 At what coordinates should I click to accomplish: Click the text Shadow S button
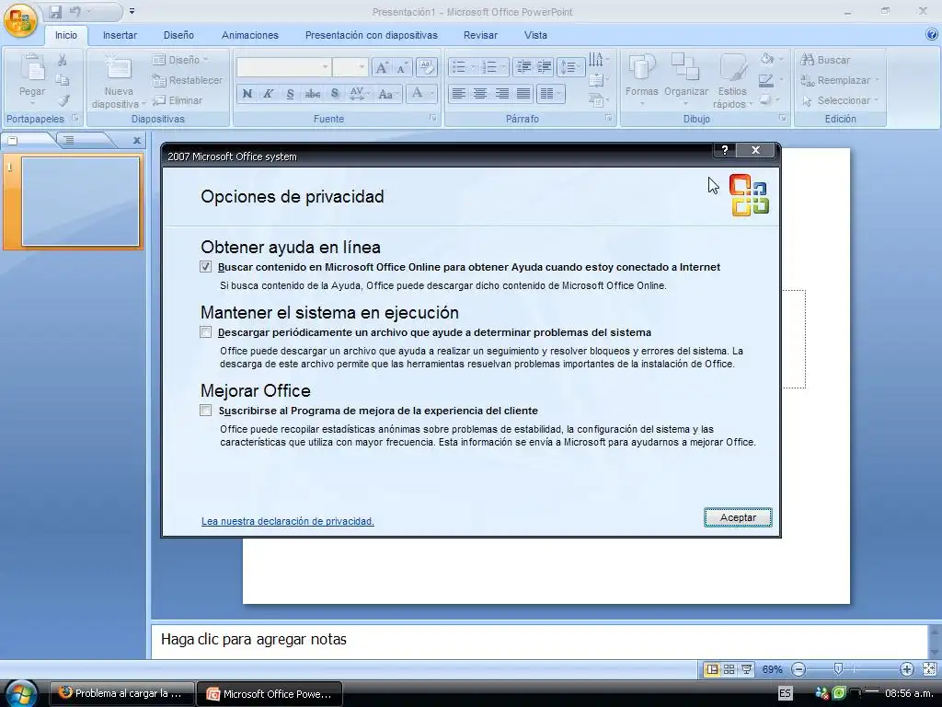tap(335, 94)
